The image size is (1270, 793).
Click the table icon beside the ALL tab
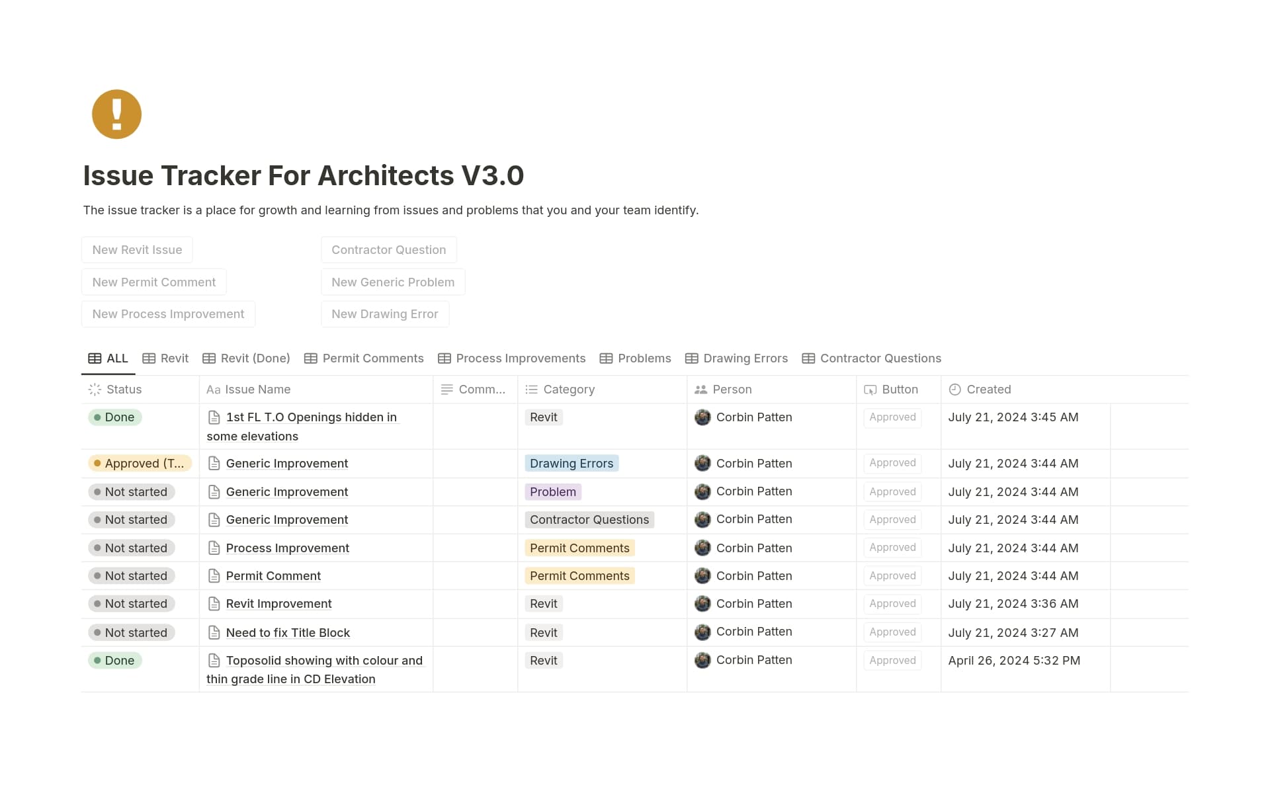click(94, 358)
